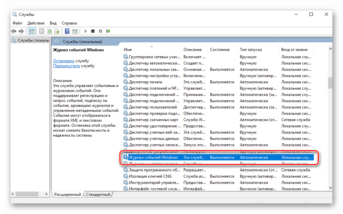The image size is (343, 214).
Task: Select the Диспетчер учетных веб-за... service name
Action: pos(155,132)
